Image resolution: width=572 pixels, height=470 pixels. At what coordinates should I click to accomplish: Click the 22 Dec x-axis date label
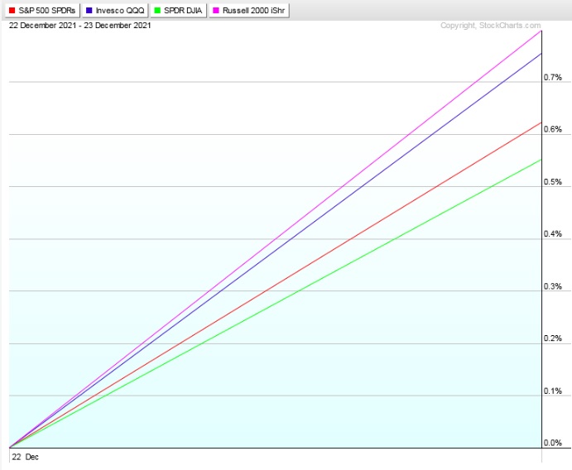(x=25, y=457)
